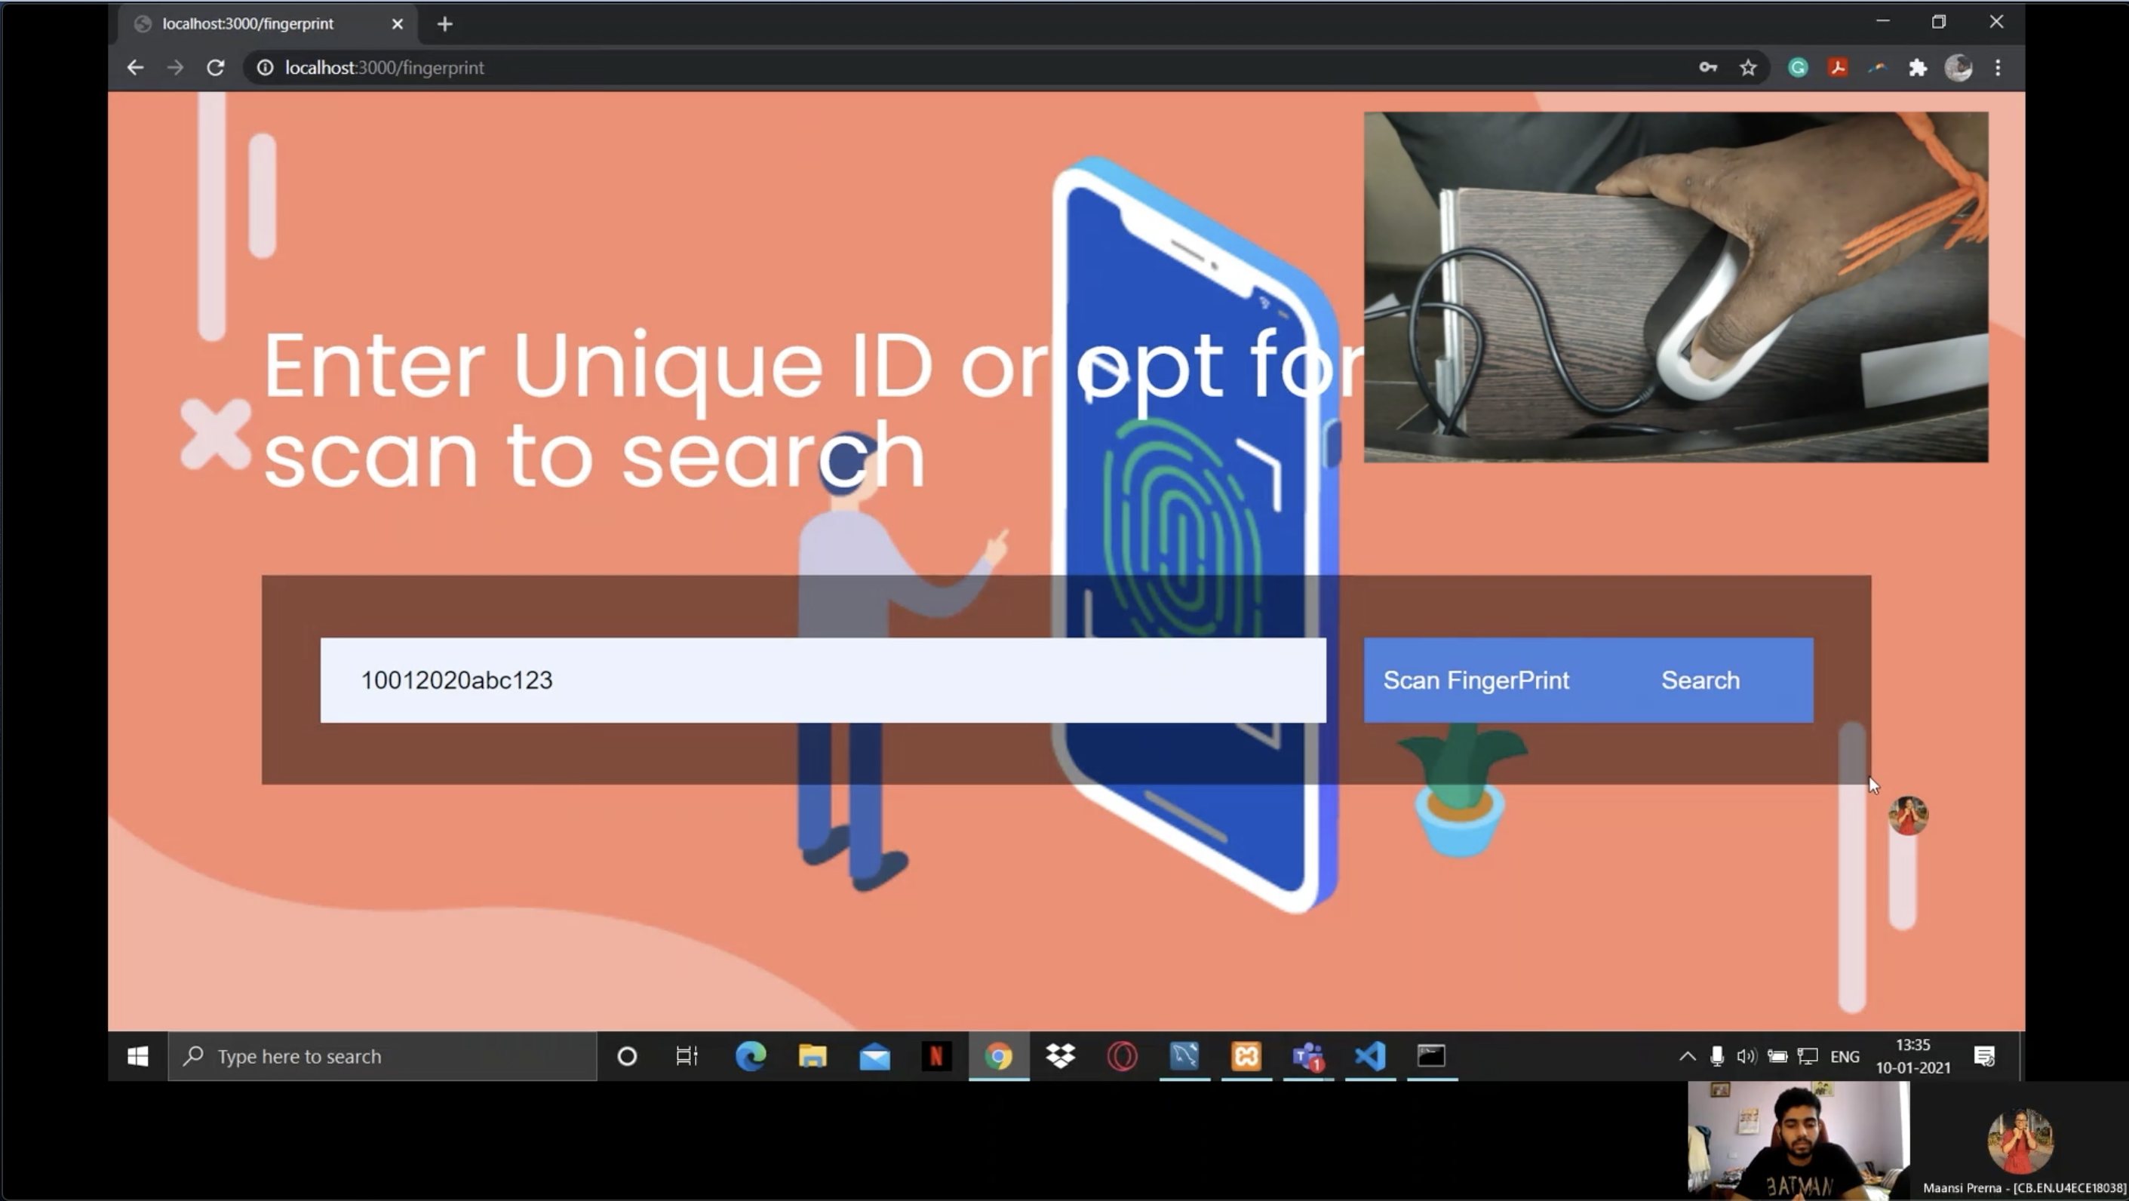Click the fingerprint scanner video thumbnail
The width and height of the screenshot is (2129, 1201).
tap(1676, 287)
